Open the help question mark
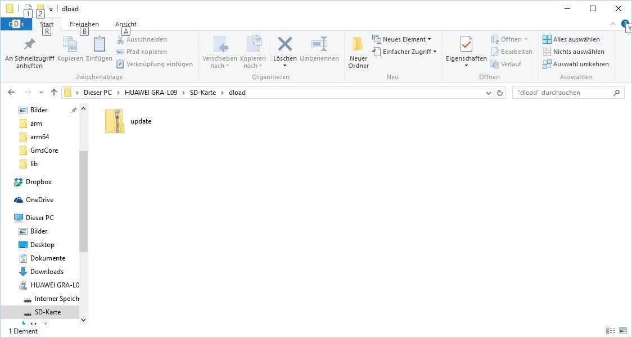Screen dimensions: 632x338 pyautogui.click(x=625, y=24)
